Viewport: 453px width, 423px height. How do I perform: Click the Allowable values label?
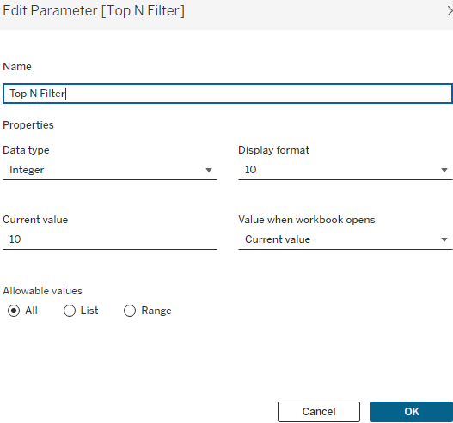click(x=42, y=291)
